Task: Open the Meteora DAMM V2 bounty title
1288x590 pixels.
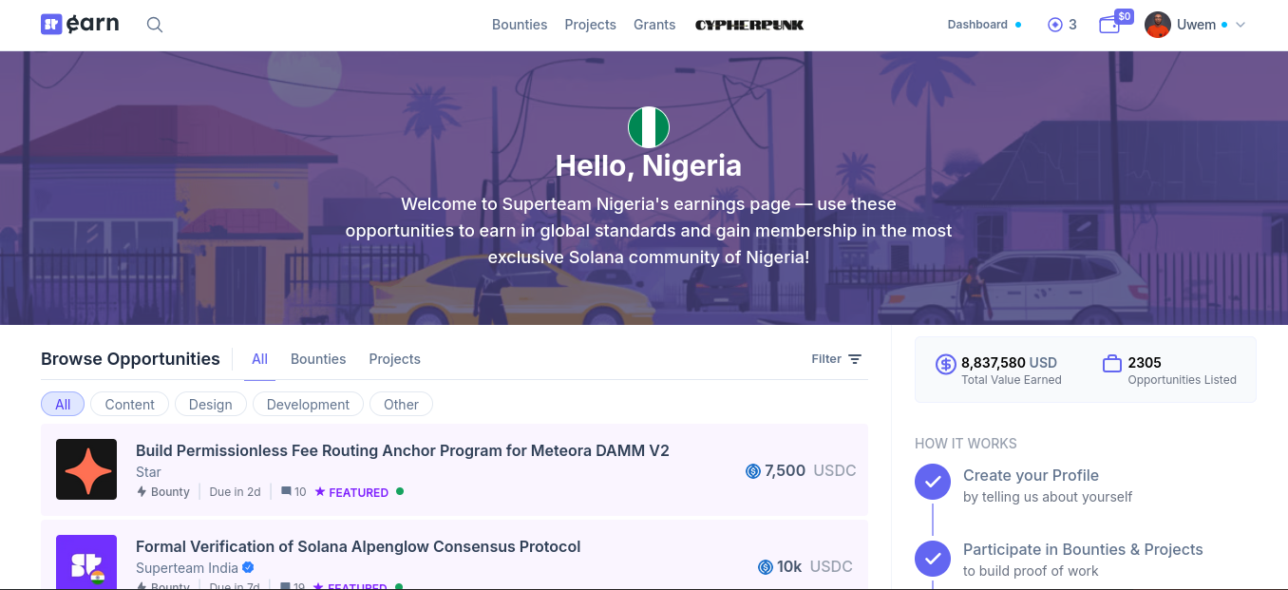Action: coord(403,450)
